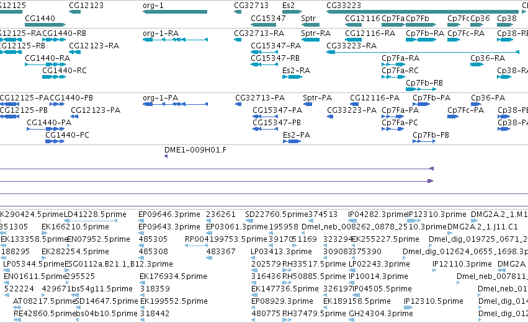The width and height of the screenshot is (528, 323).
Task: Click EST IP12110.3prime
Action: (462, 263)
